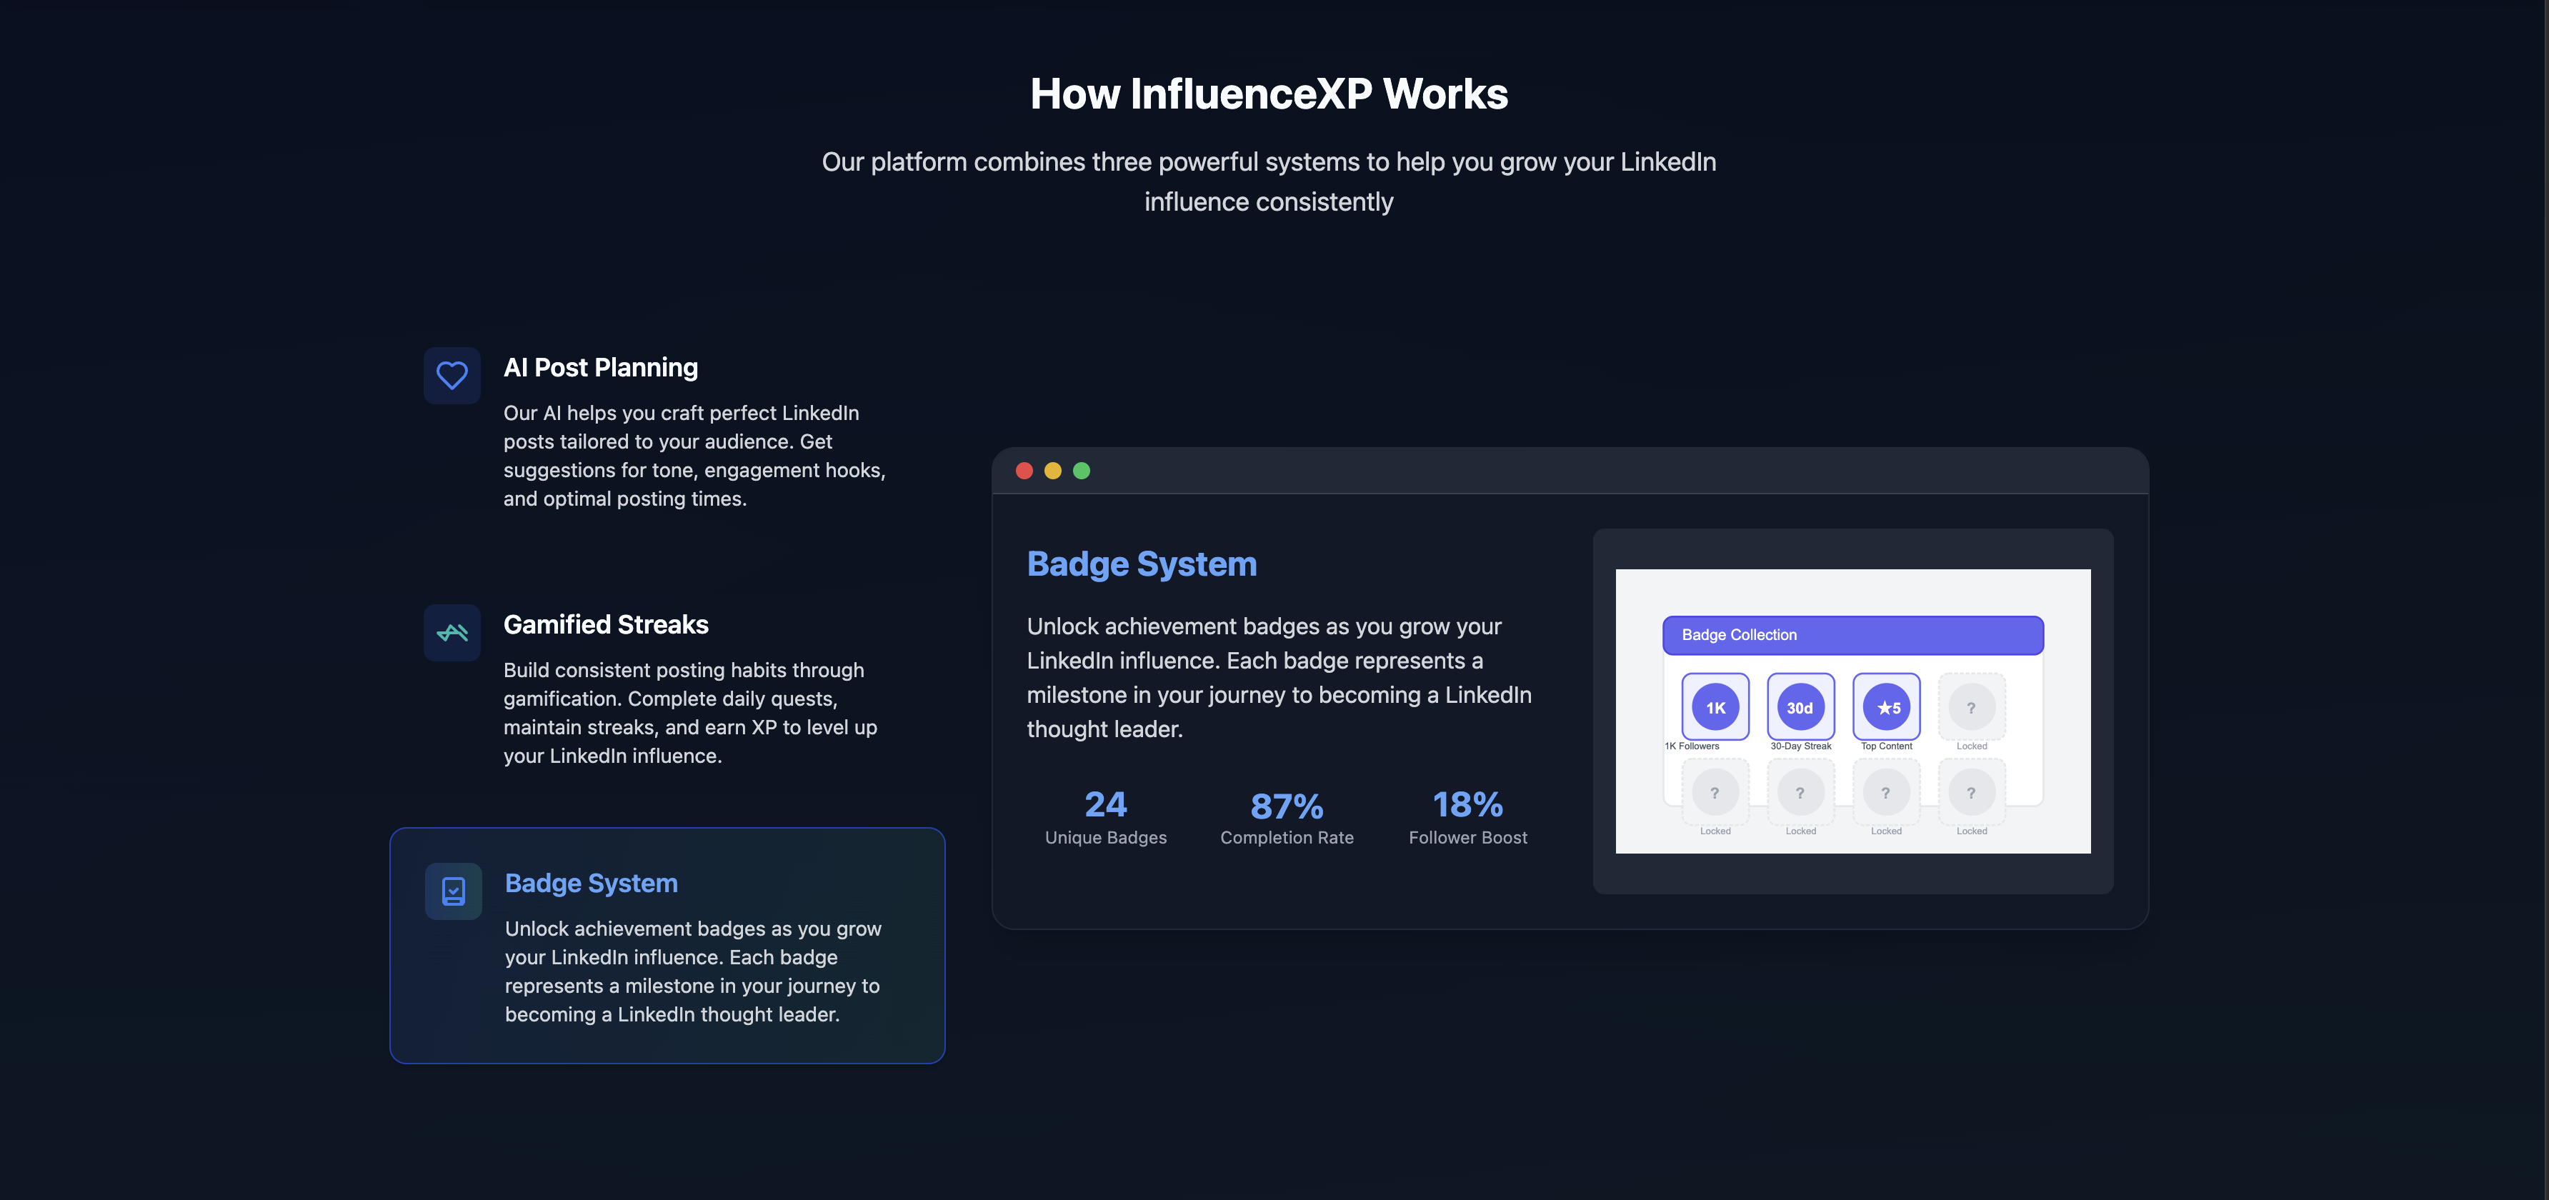The image size is (2549, 1200).
Task: Click the yellow window dot
Action: [x=1053, y=470]
